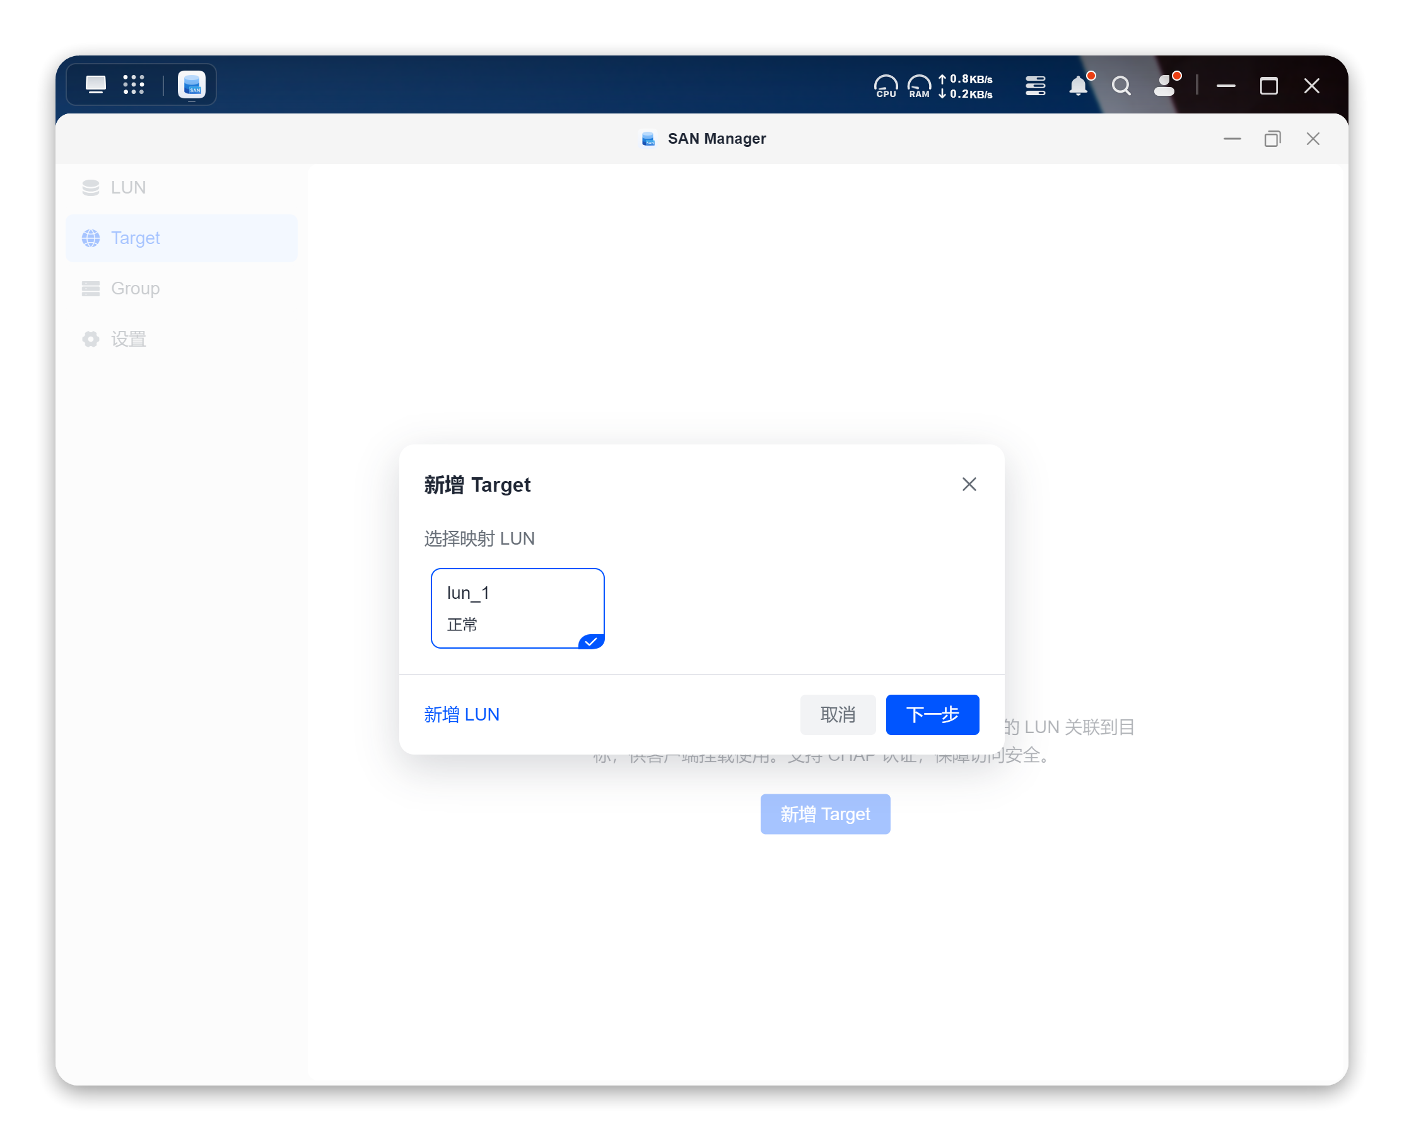Click the 下一步 next button
This screenshot has height=1141, width=1404.
(x=932, y=714)
